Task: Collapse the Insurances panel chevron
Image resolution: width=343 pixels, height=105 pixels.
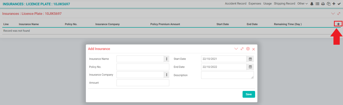Action: (333, 14)
